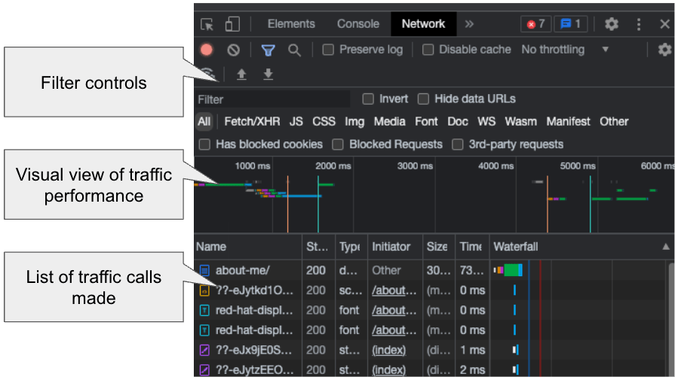Click the inspect element picker icon
The height and width of the screenshot is (380, 678).
click(207, 24)
